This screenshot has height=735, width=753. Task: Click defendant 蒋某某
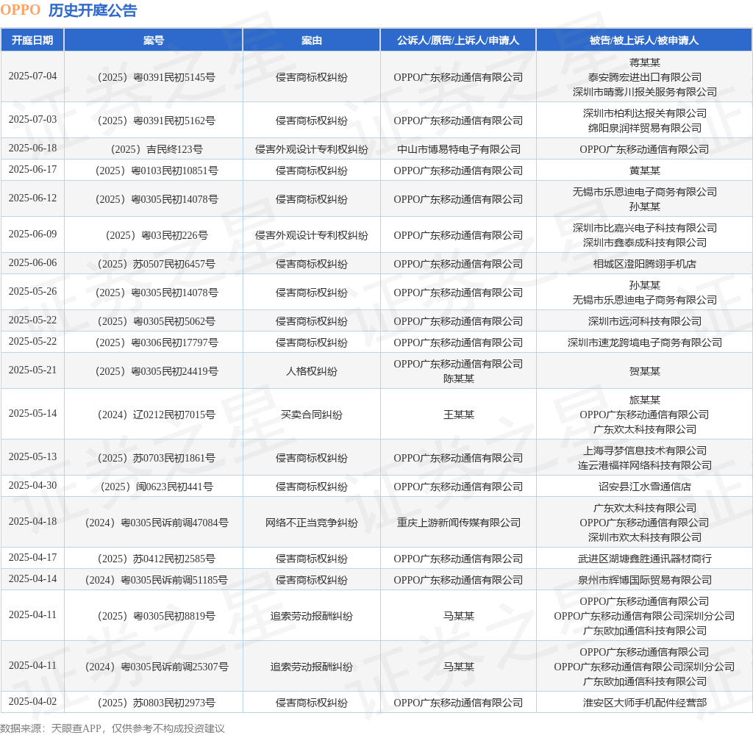coord(644,62)
